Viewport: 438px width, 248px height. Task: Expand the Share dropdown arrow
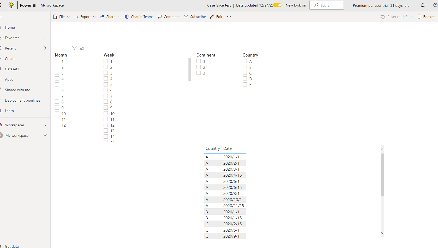pyautogui.click(x=119, y=17)
